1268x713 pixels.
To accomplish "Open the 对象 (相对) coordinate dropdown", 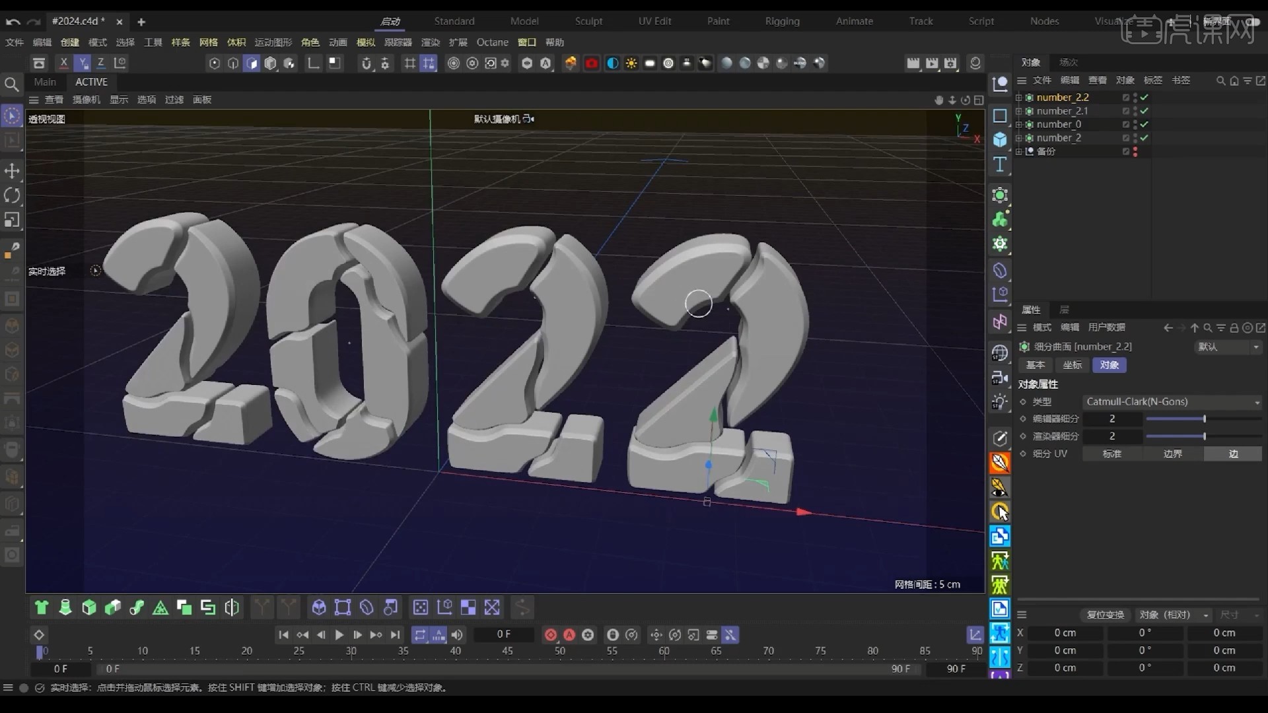I will 1174,615.
